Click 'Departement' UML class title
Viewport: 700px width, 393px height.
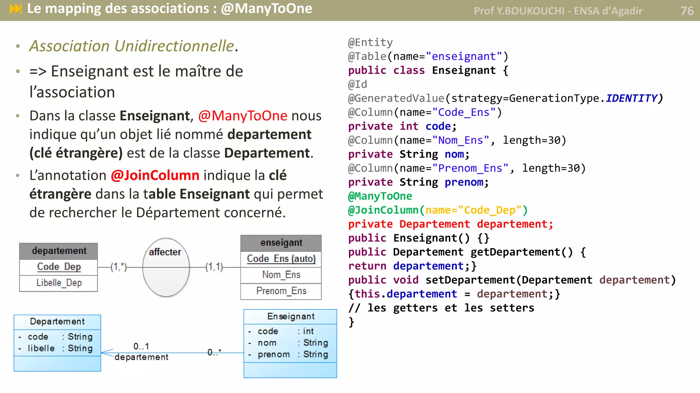click(57, 322)
